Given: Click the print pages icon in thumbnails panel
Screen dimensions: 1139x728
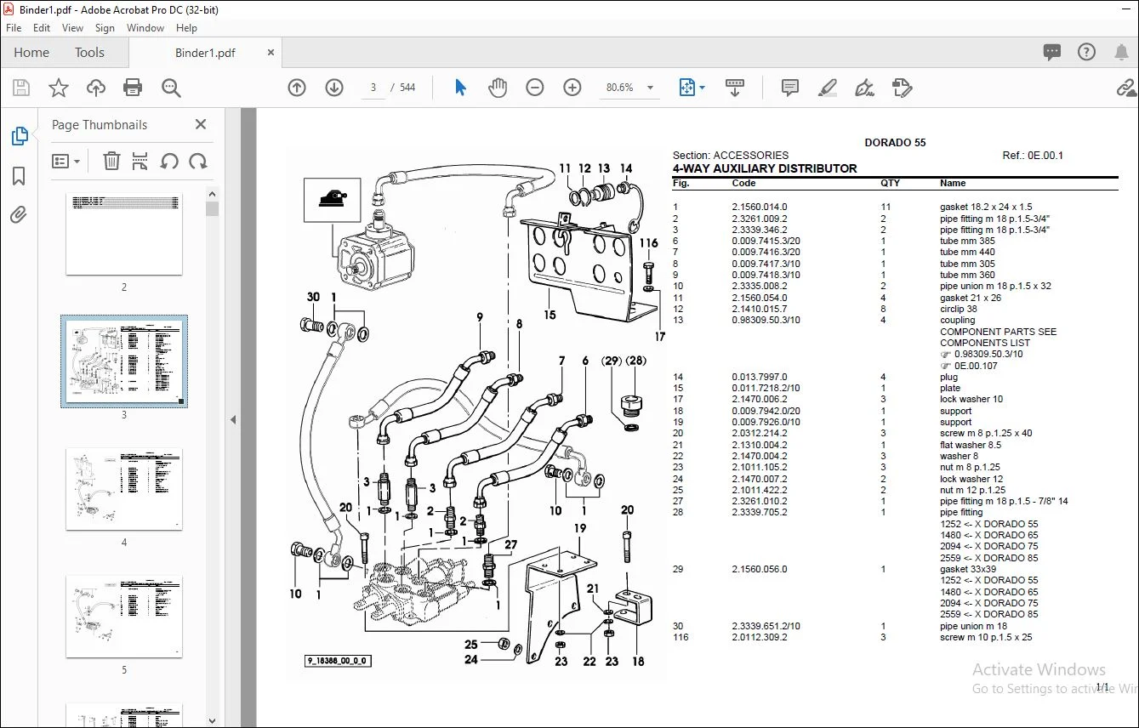Looking at the screenshot, I should pyautogui.click(x=140, y=161).
